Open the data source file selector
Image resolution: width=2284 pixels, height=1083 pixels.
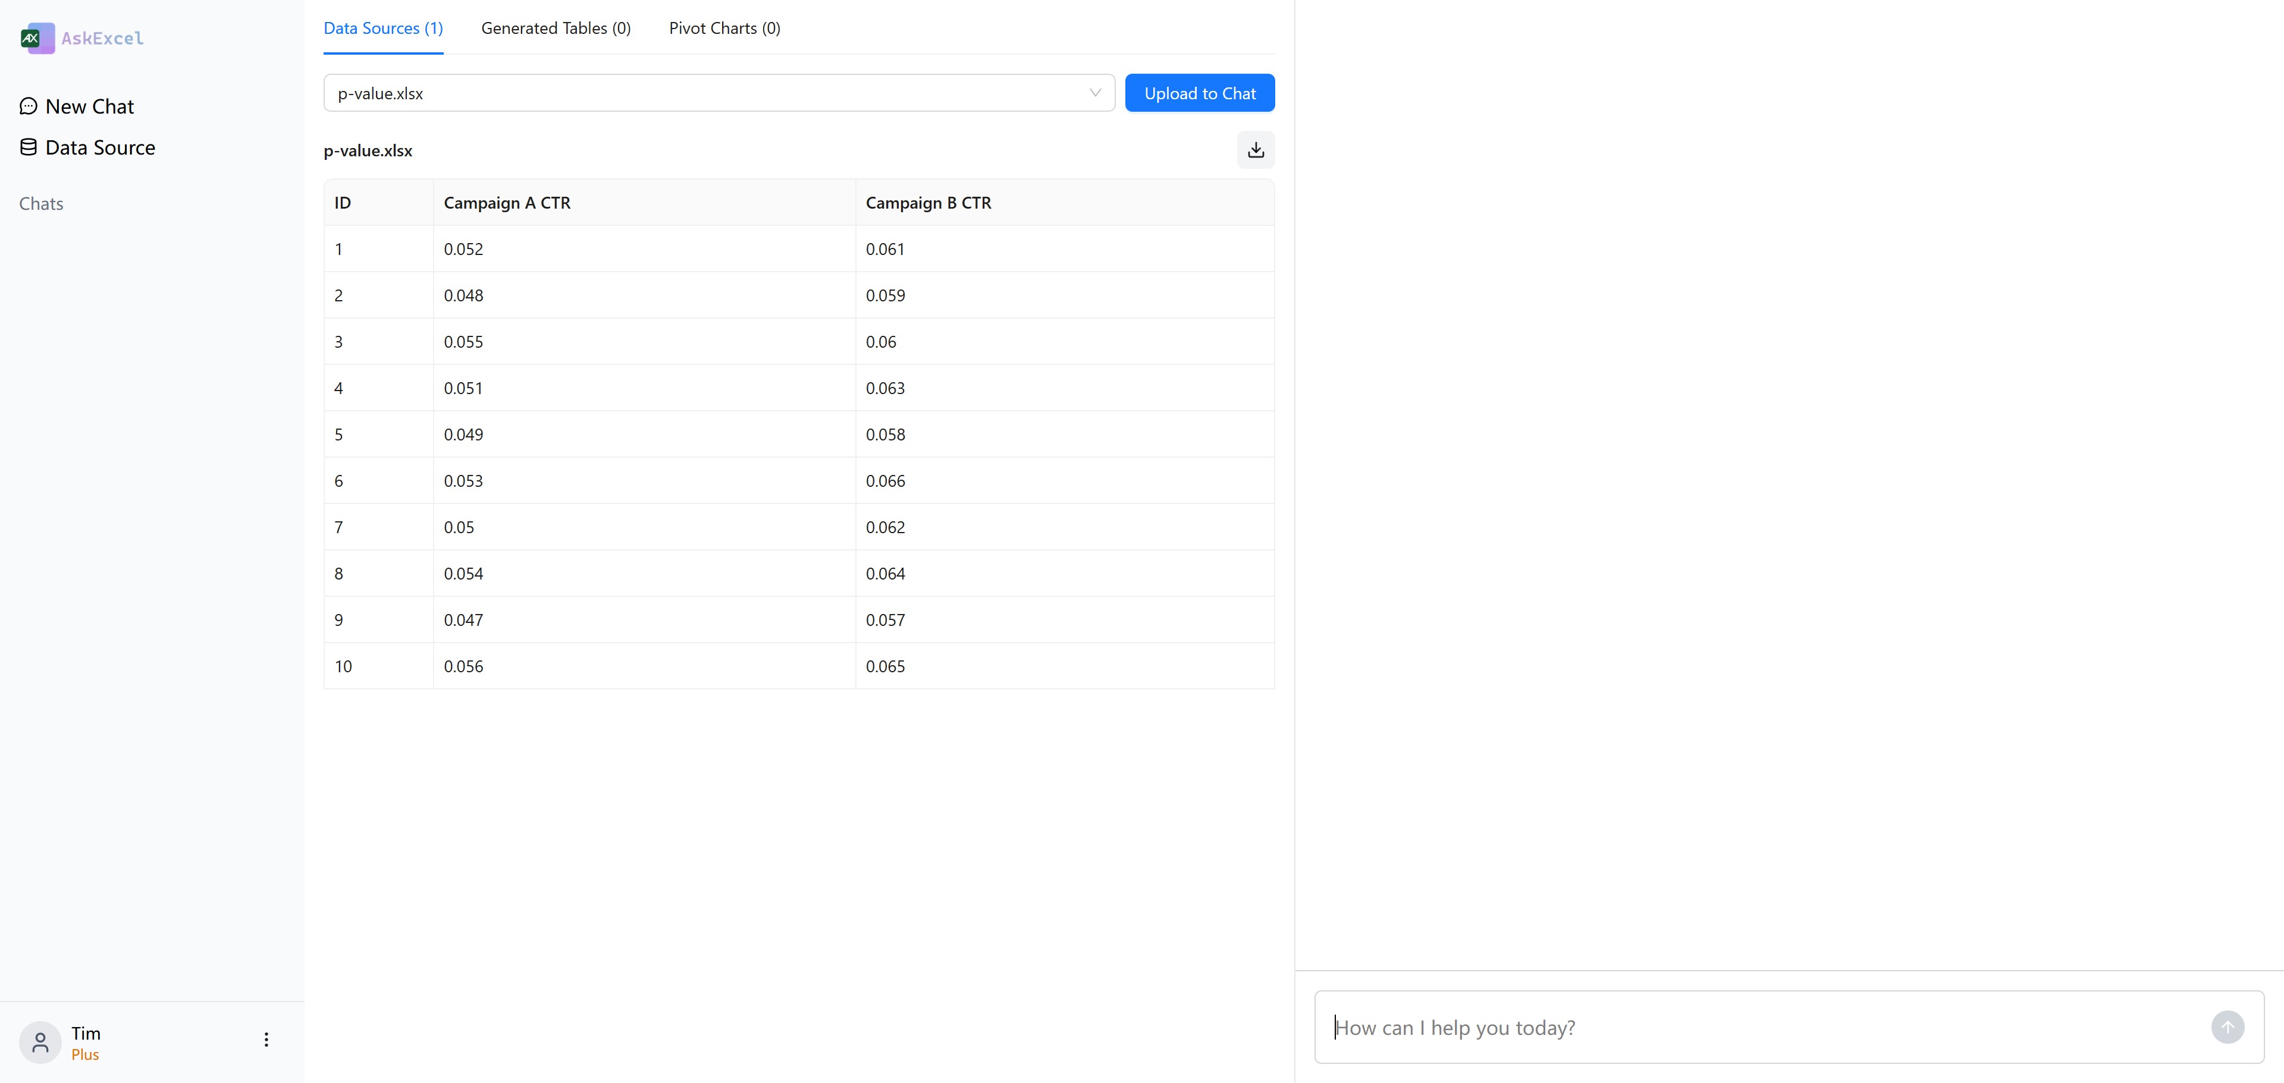[710, 93]
